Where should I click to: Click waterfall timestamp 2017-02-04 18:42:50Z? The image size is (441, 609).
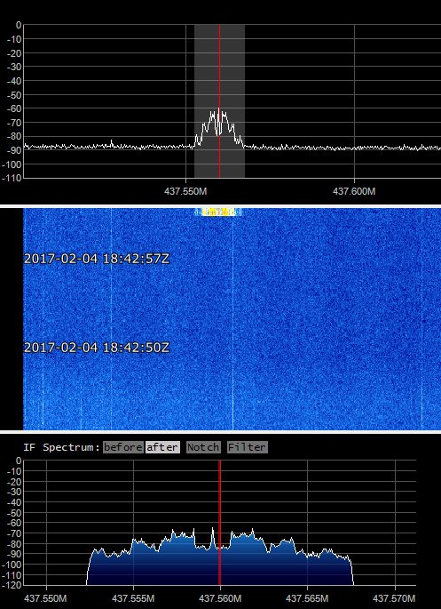pos(97,348)
